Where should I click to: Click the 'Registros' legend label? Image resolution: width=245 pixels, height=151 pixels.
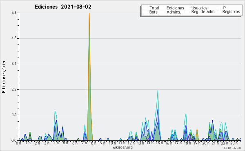point(231,12)
